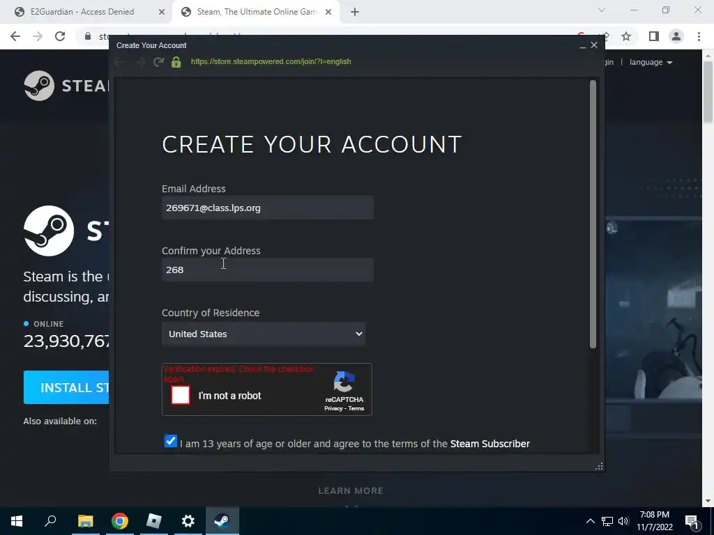
Task: Click Chrome back arrow button
Action: [15, 36]
